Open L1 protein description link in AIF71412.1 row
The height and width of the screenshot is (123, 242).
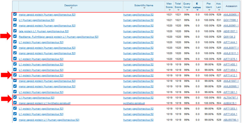[41, 75]
